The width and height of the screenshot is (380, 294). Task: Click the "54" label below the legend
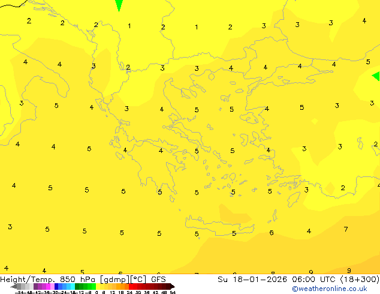173,292
